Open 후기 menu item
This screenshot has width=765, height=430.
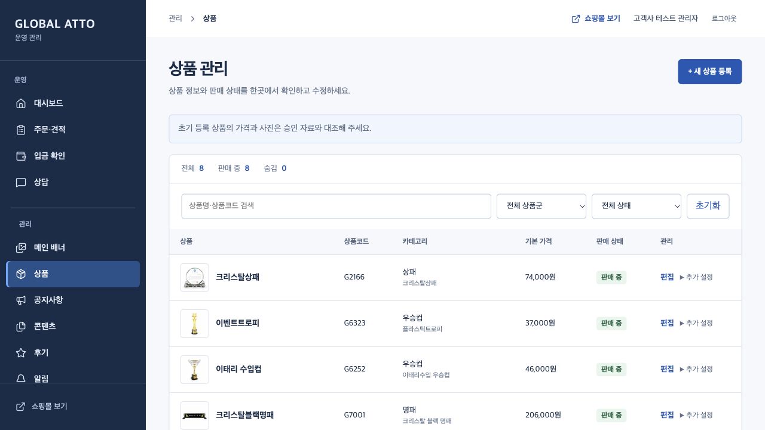tap(73, 352)
